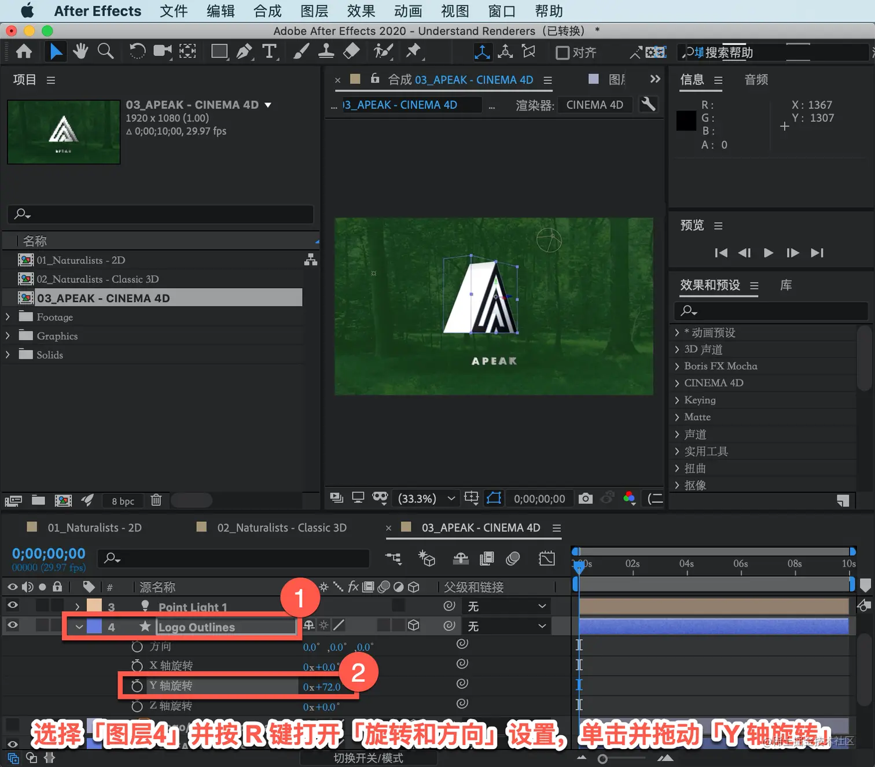Open the Graph Editor in timeline

click(x=546, y=558)
